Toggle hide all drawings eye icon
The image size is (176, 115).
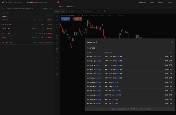click(57, 69)
